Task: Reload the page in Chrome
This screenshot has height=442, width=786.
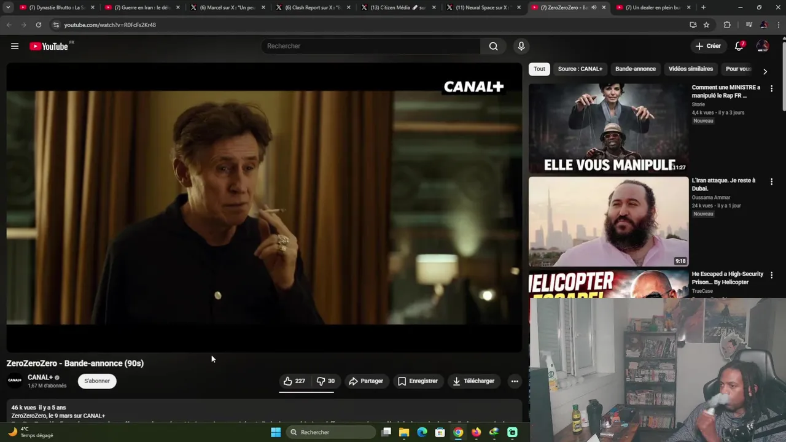Action: pyautogui.click(x=38, y=25)
